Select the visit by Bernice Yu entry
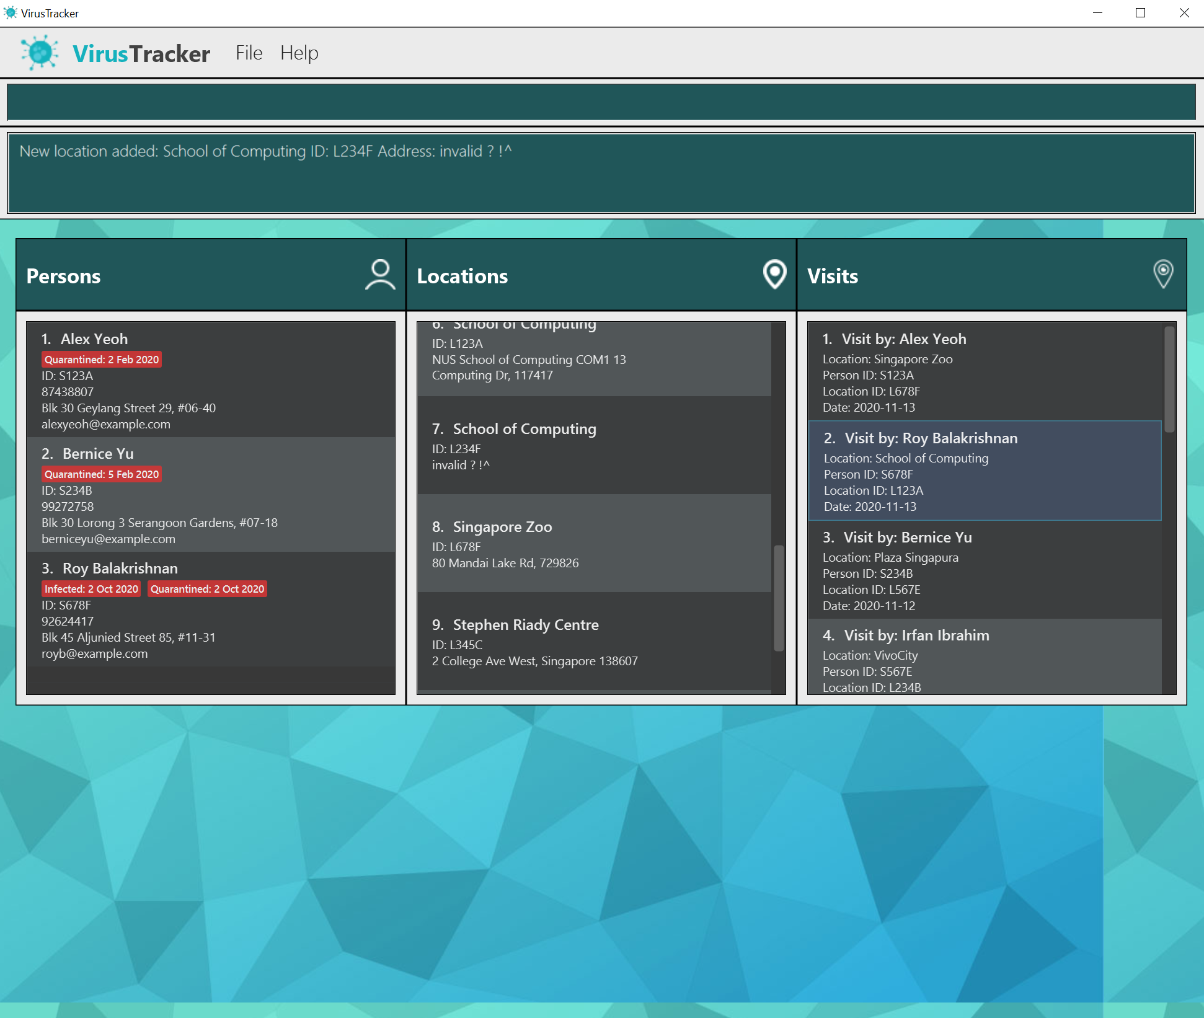 (984, 570)
